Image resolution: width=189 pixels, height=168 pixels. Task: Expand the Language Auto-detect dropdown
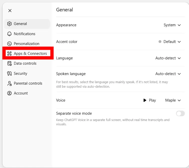(168, 58)
